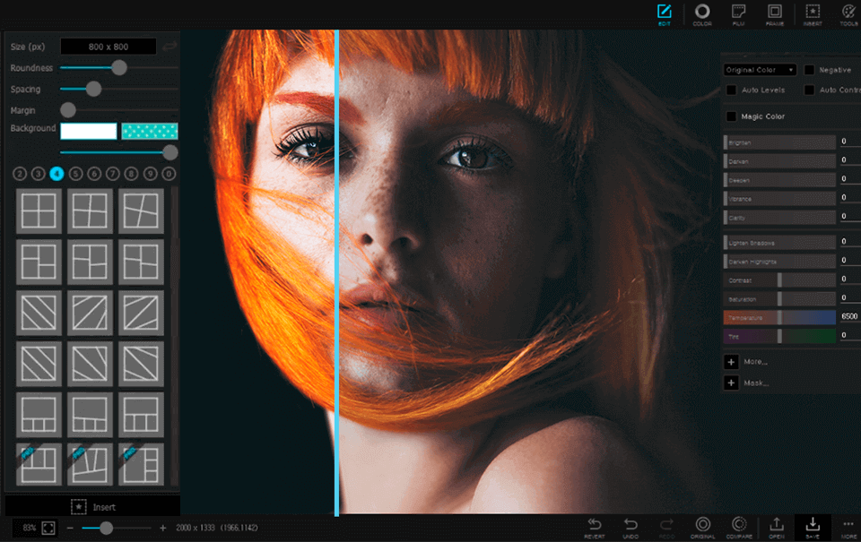Image resolution: width=861 pixels, height=542 pixels.
Task: Select the 2-photo layout count circle
Action: coord(19,174)
